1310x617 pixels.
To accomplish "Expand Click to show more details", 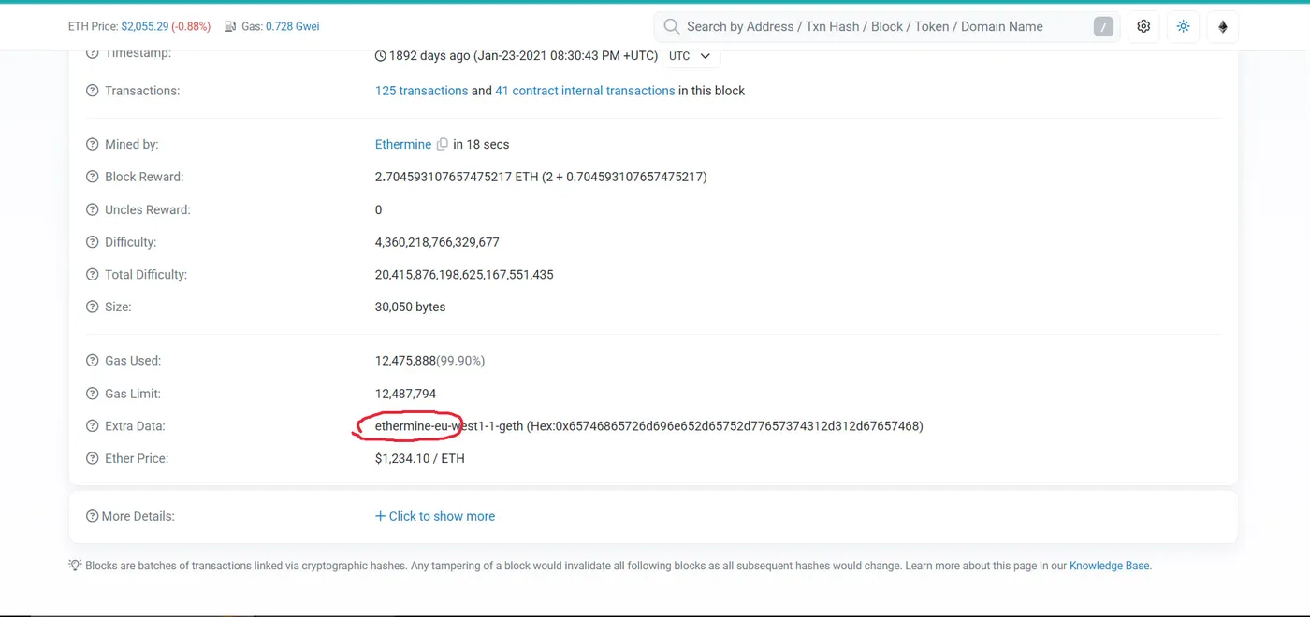I will [435, 516].
